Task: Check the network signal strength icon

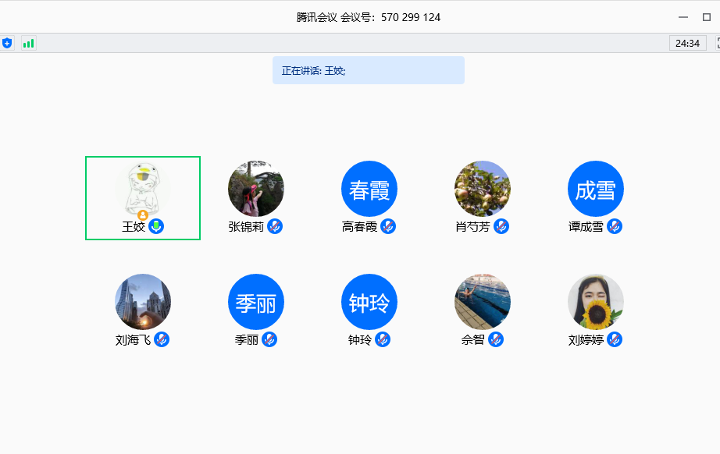Action: click(x=27, y=44)
